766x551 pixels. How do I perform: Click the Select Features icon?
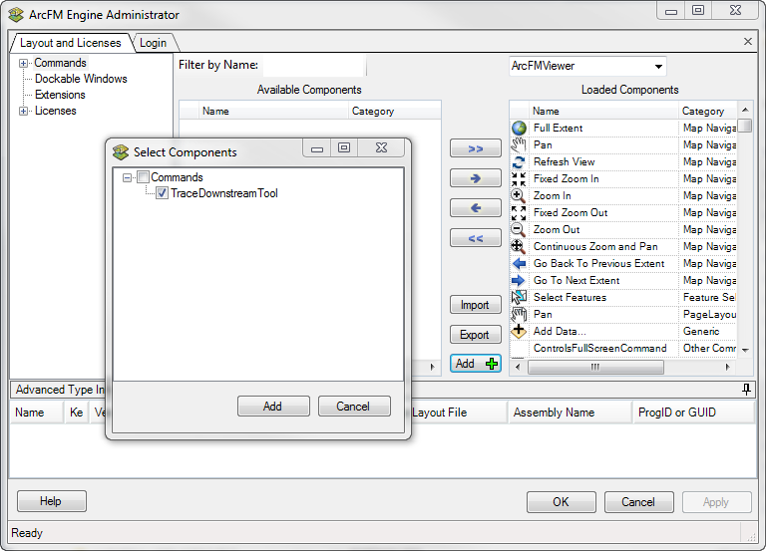point(519,297)
